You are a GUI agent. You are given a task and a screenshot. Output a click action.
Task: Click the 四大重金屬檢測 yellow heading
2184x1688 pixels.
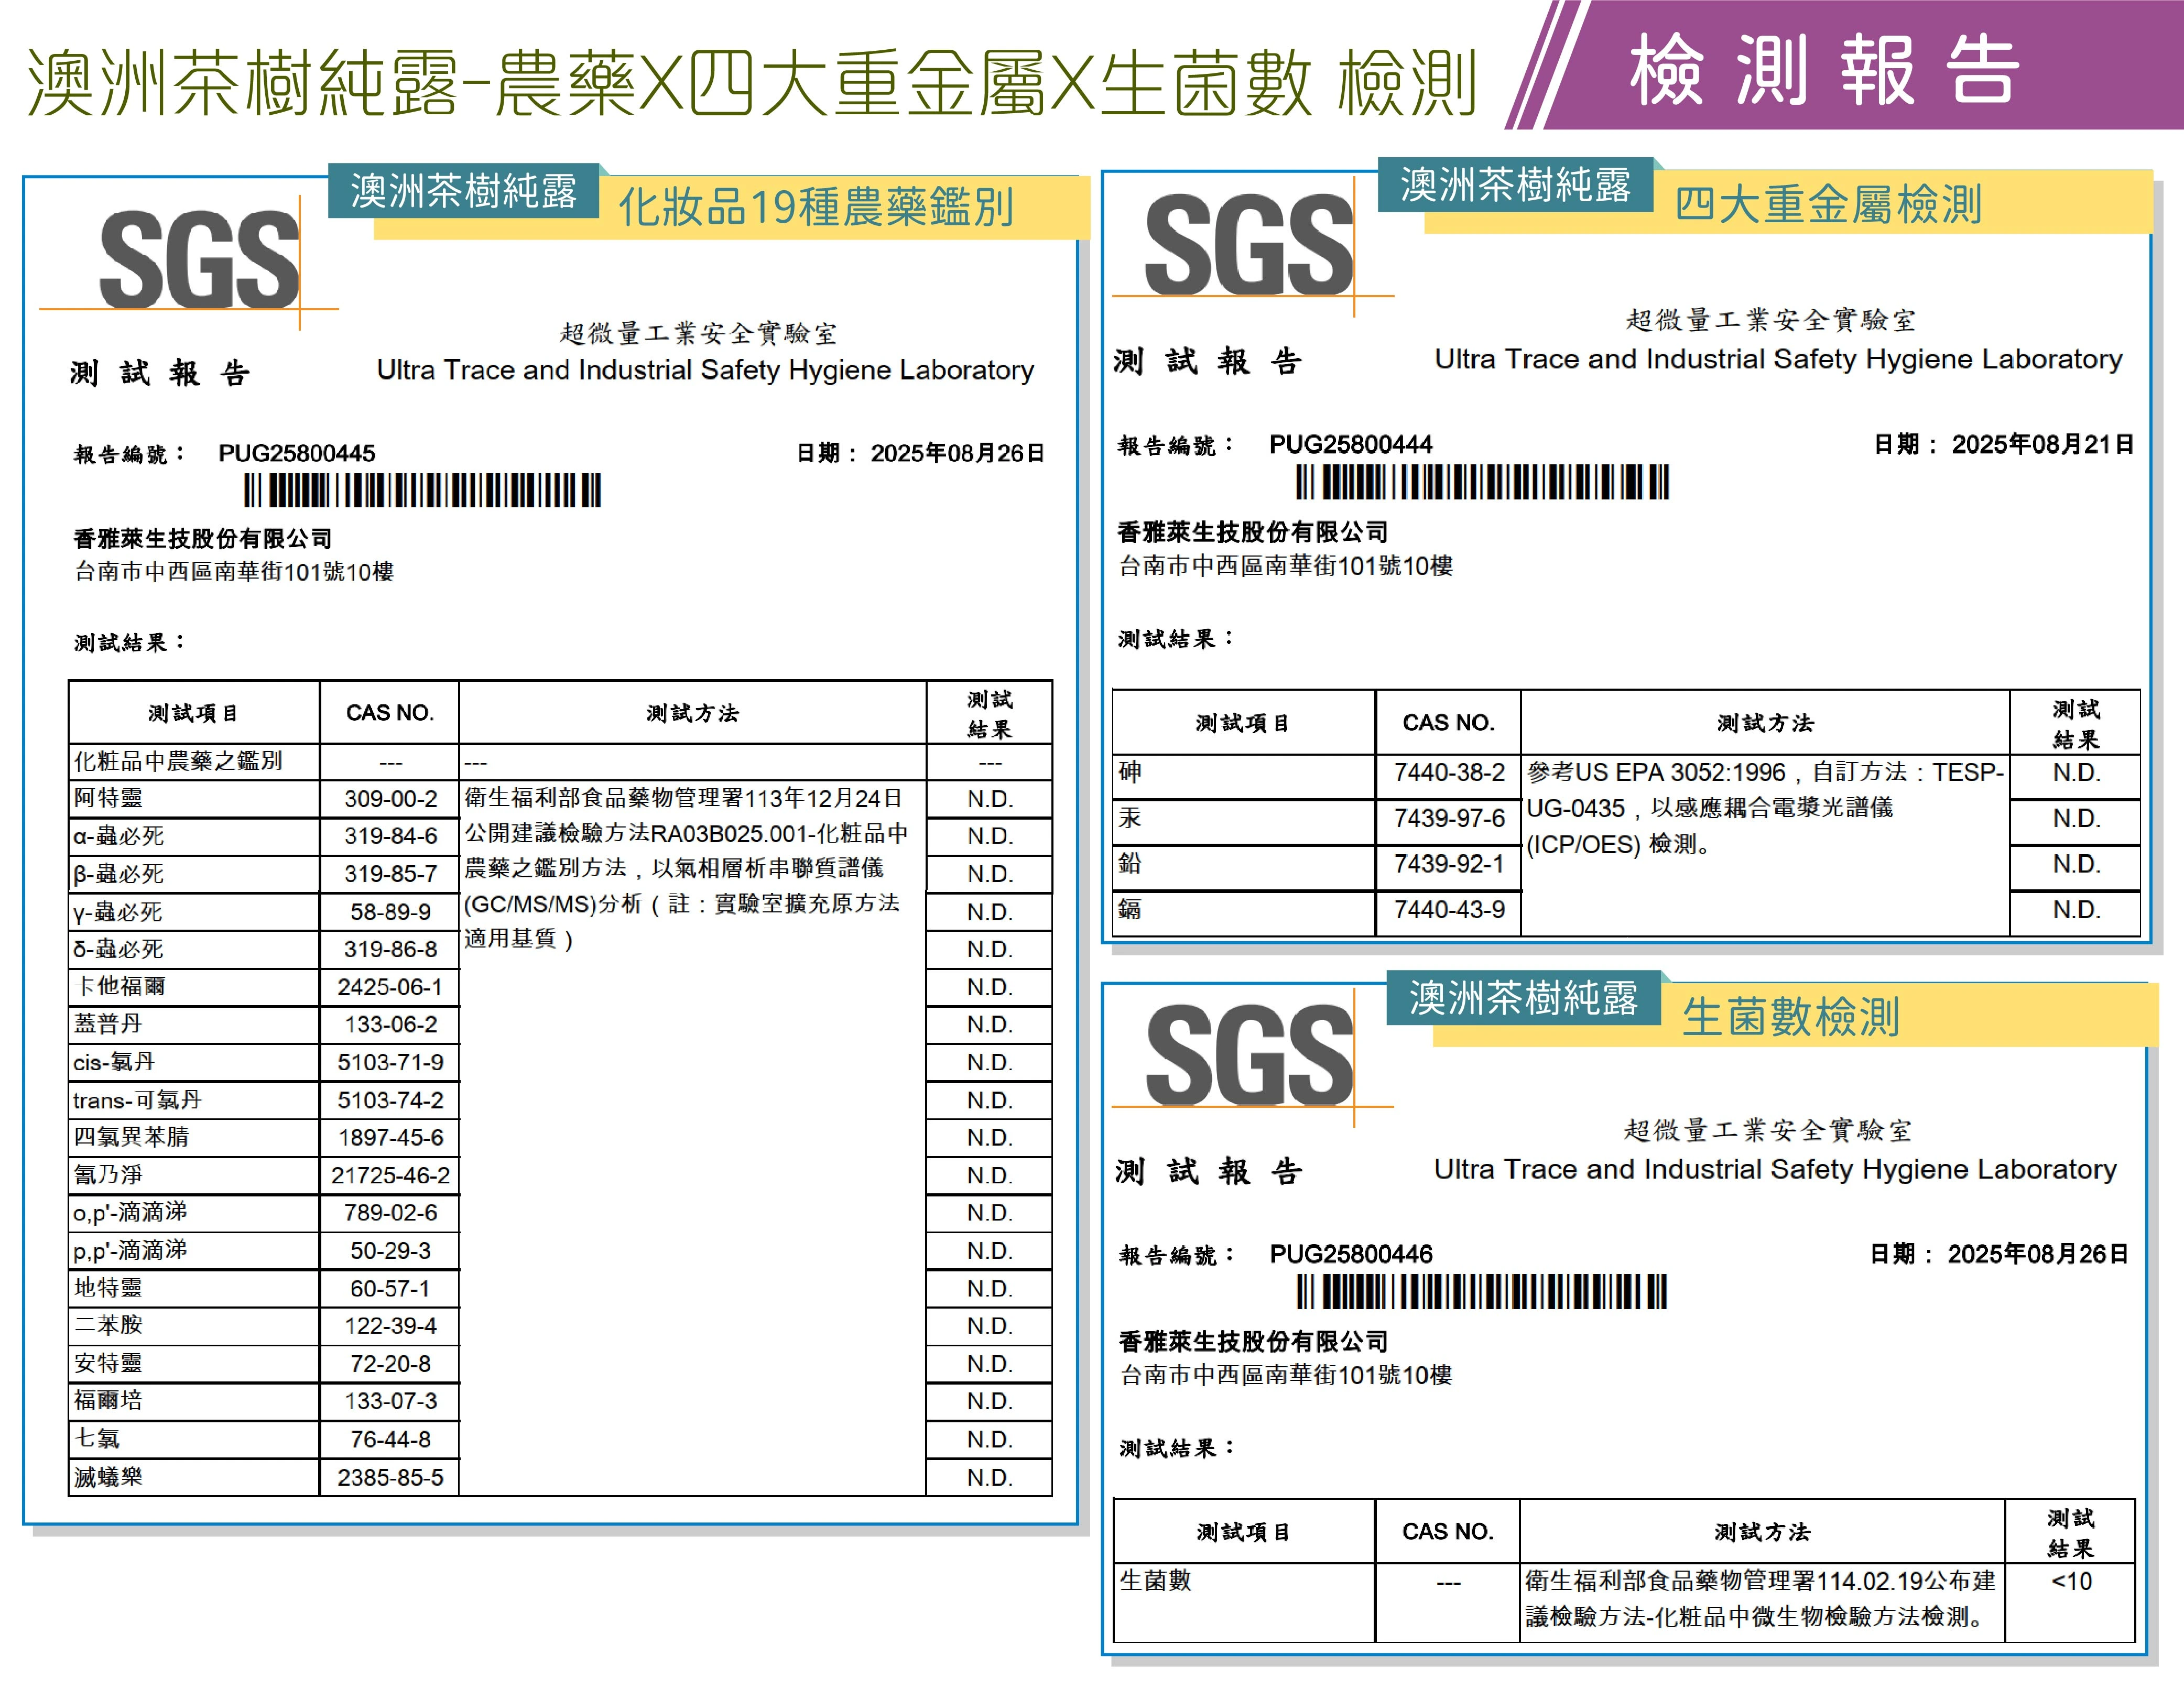click(1827, 204)
